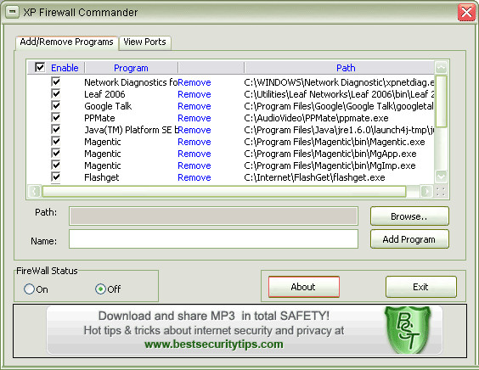Uncheck the Magentic.exe row checkbox
Screen dimensions: 479x370
click(56, 142)
